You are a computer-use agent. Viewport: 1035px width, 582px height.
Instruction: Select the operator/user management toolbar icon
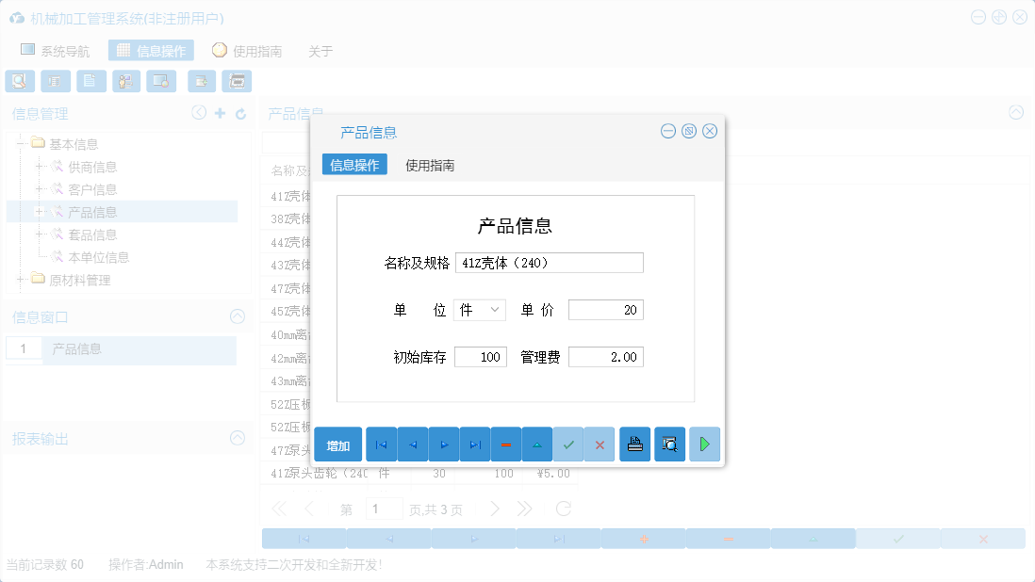tap(126, 81)
